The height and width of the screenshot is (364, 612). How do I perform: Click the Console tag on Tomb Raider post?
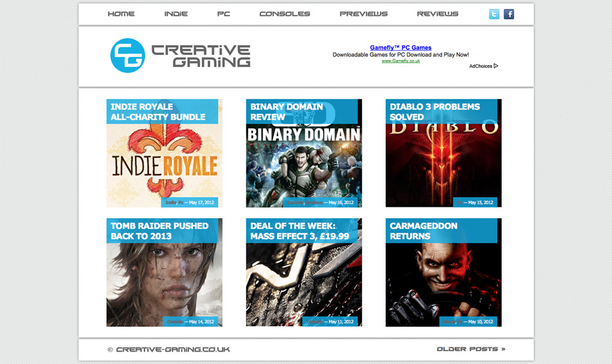point(175,321)
